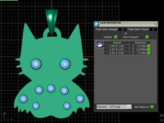
Task: Click the Diamond column header
Action: click(x=140, y=43)
